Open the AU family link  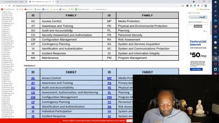33,88
